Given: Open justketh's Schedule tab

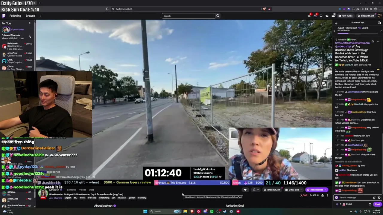Looking at the screenshot, I should [x=72, y=190].
